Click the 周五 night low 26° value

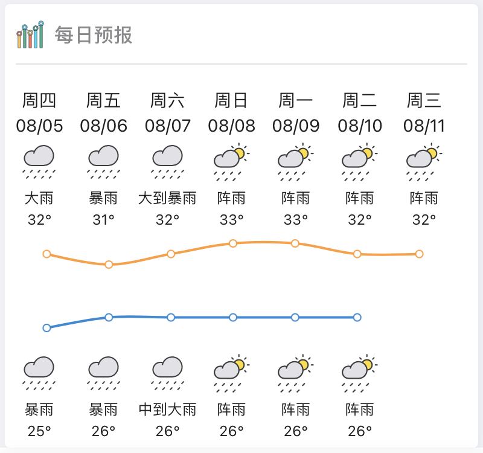(x=103, y=431)
